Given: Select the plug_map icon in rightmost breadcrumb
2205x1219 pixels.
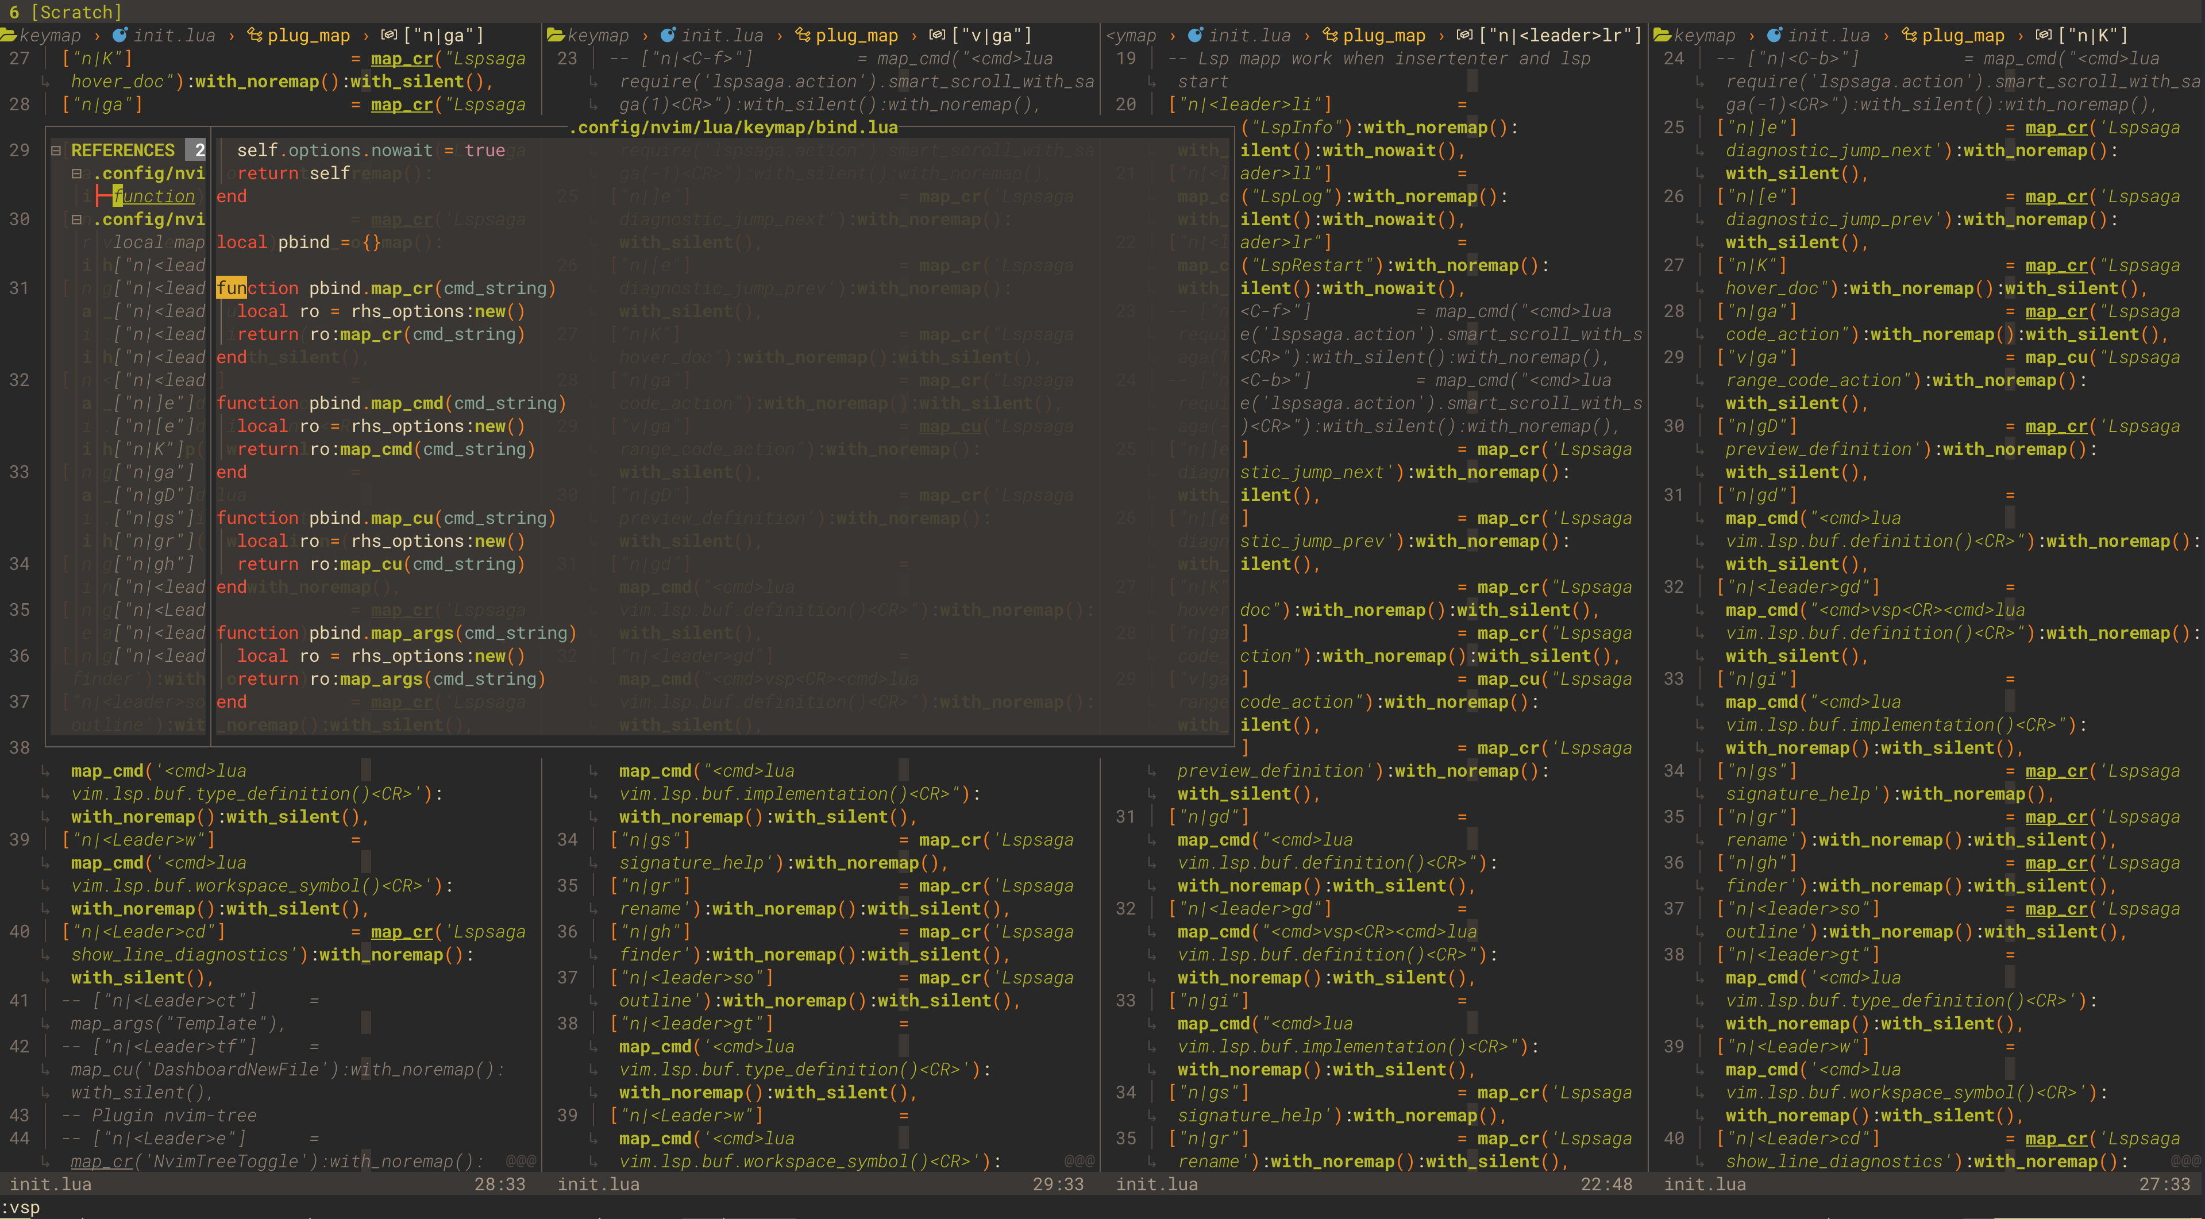Looking at the screenshot, I should point(1907,35).
